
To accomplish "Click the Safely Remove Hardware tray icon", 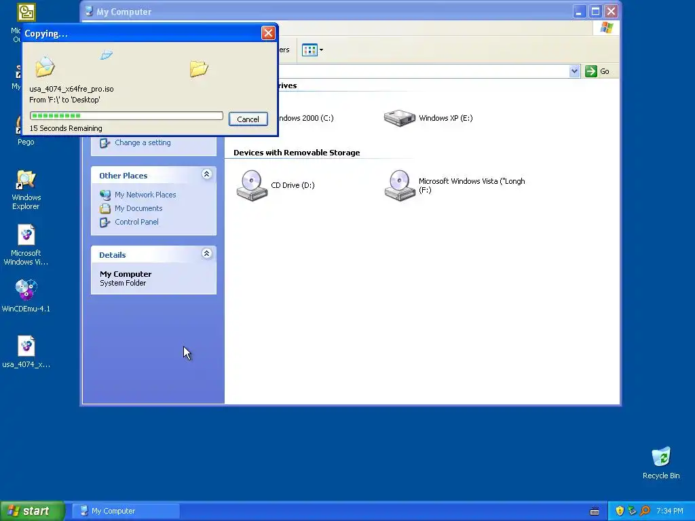I will (x=632, y=511).
